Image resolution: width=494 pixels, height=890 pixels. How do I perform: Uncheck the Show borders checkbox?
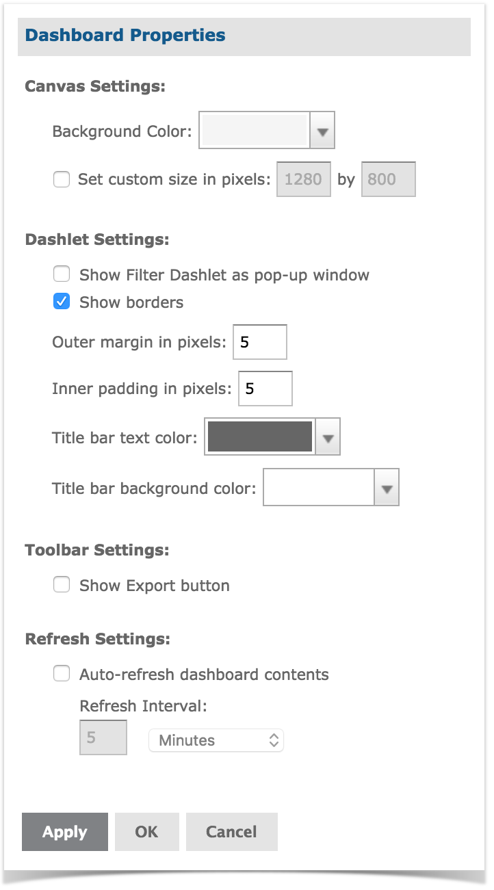[x=62, y=301]
